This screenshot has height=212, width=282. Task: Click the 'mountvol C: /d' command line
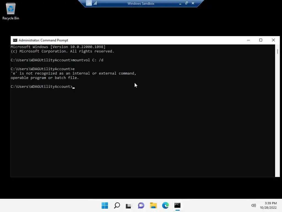pyautogui.click(x=57, y=60)
